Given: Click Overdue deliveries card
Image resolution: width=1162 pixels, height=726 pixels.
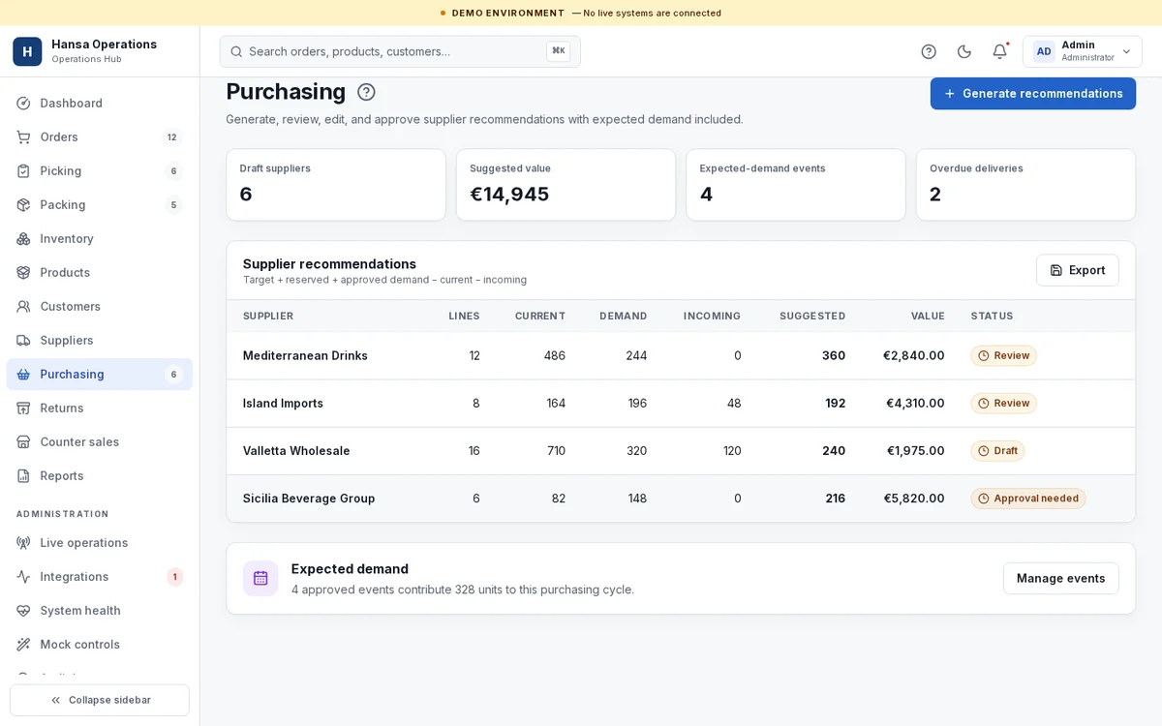Looking at the screenshot, I should click(x=1025, y=184).
